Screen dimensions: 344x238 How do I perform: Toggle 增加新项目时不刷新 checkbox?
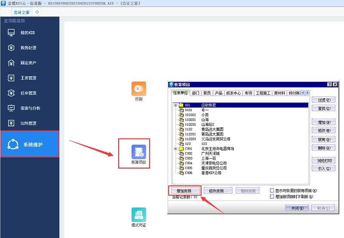point(272,196)
